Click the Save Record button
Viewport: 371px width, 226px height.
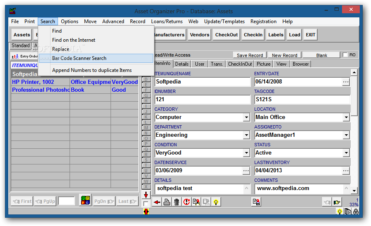(x=250, y=55)
